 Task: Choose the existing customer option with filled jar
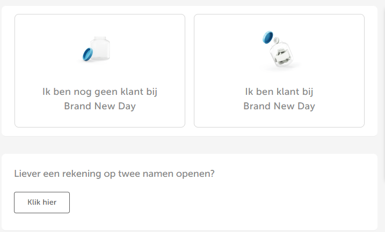pyautogui.click(x=279, y=71)
